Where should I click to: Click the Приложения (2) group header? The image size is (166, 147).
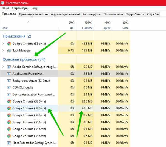tap(17, 36)
